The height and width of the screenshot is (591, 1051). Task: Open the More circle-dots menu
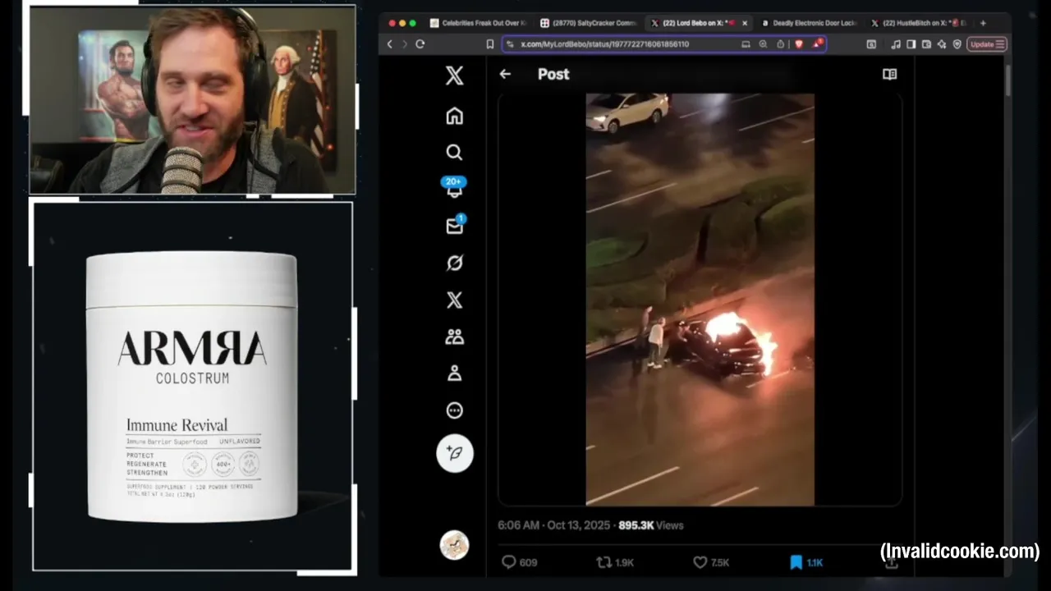click(x=454, y=410)
